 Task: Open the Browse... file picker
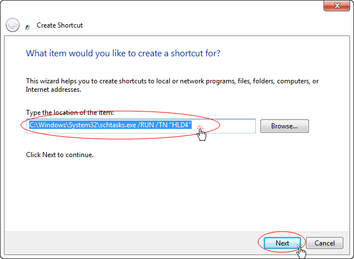click(285, 126)
